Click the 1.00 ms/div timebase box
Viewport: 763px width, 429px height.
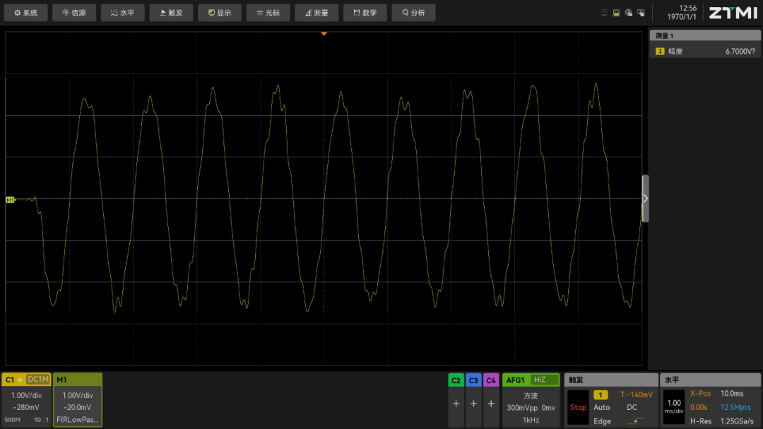(x=674, y=407)
